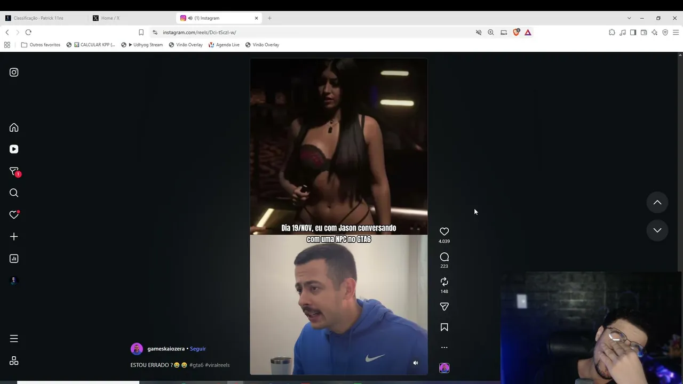The width and height of the screenshot is (683, 384).
Task: View site information icon in address bar
Action: pyautogui.click(x=155, y=33)
